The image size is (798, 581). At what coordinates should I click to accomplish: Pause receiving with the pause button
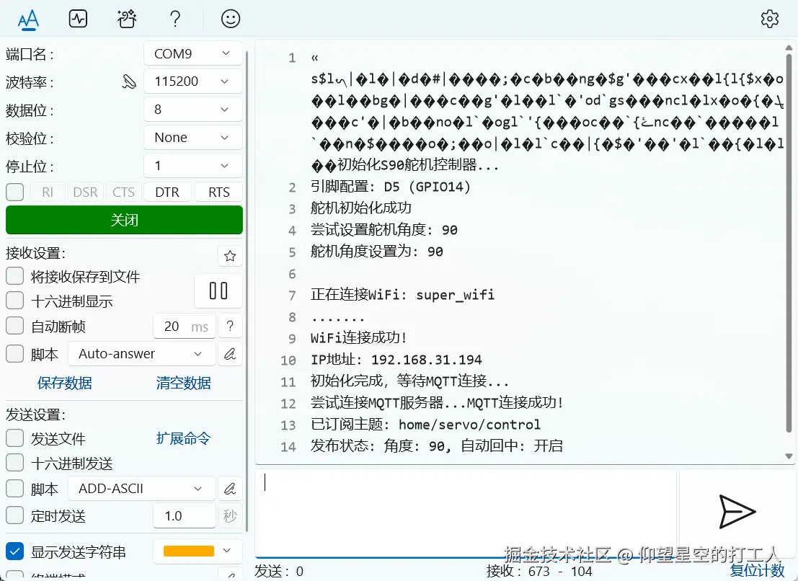[218, 291]
